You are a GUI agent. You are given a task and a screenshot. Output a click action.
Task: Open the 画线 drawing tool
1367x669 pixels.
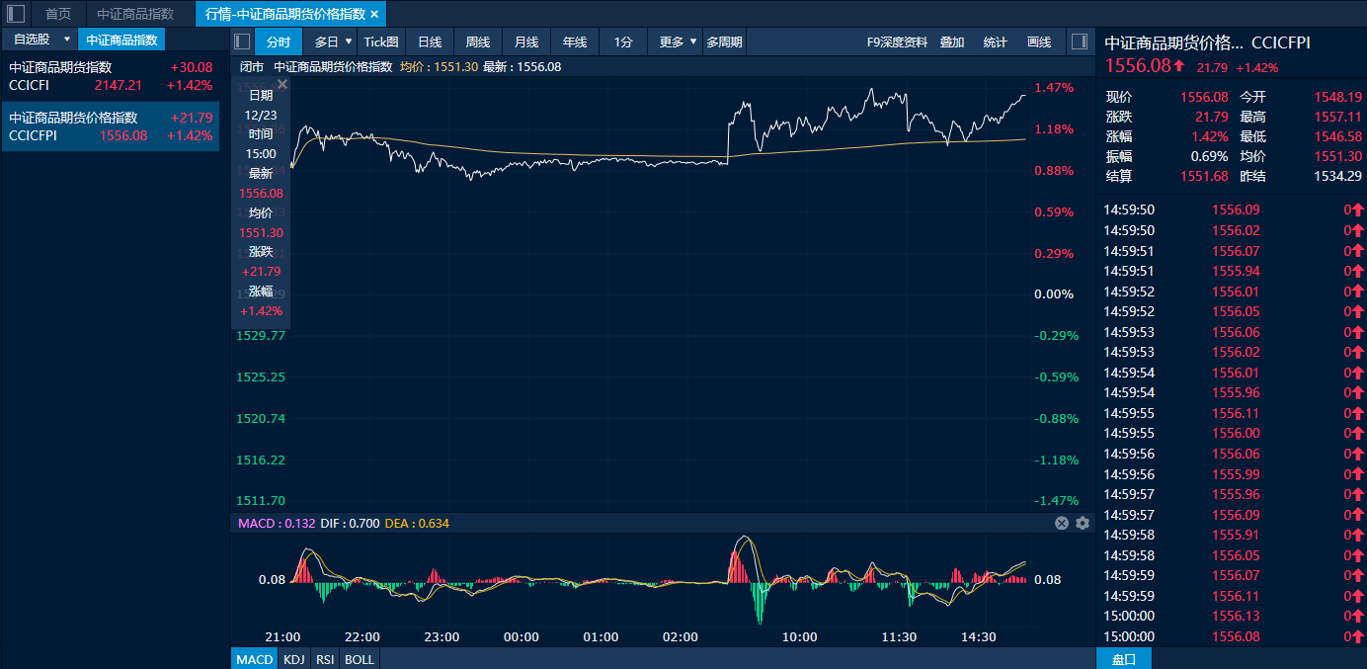tap(1039, 42)
